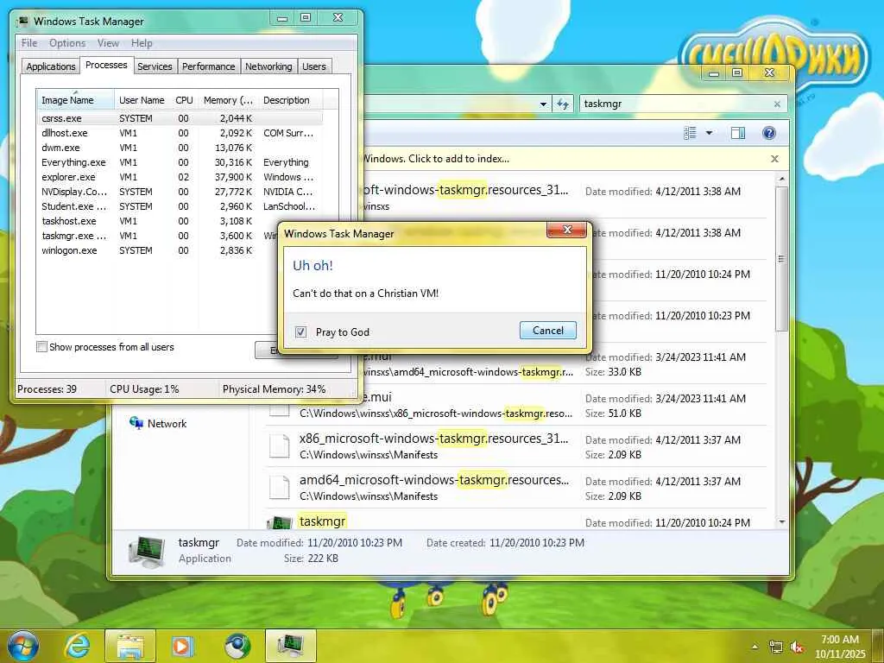The image size is (884, 663).
Task: Click the Task Manager taskbar button
Action: click(x=291, y=646)
